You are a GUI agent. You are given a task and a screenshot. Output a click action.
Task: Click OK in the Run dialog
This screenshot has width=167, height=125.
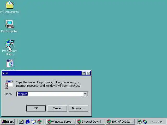(x=36, y=108)
